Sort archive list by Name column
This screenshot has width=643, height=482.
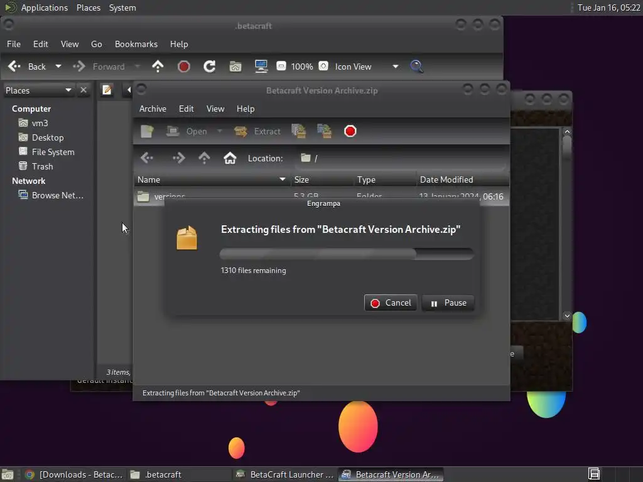point(212,179)
